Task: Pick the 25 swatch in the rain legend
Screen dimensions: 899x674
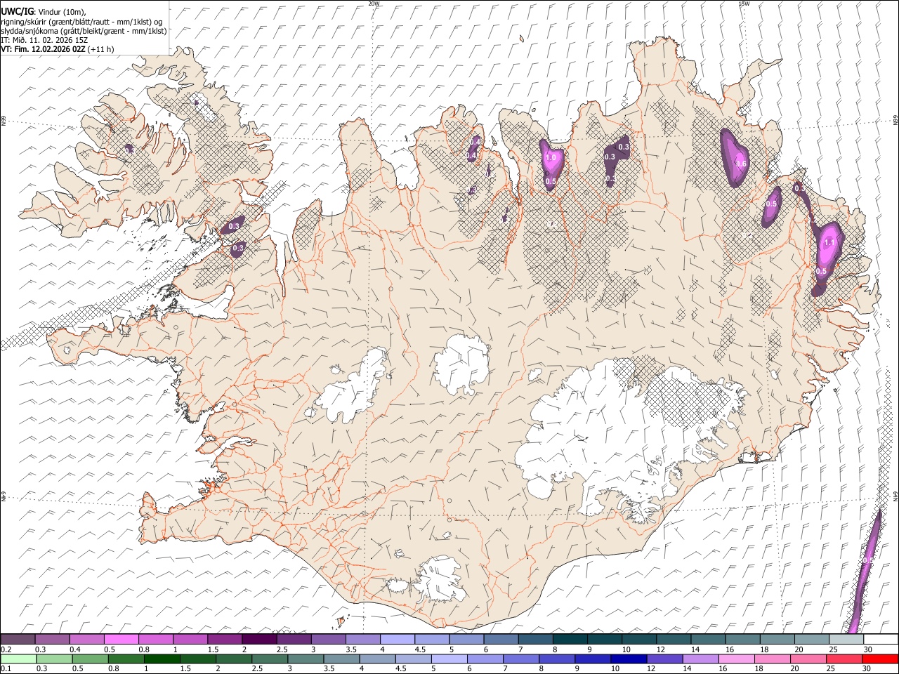Action: click(x=845, y=659)
